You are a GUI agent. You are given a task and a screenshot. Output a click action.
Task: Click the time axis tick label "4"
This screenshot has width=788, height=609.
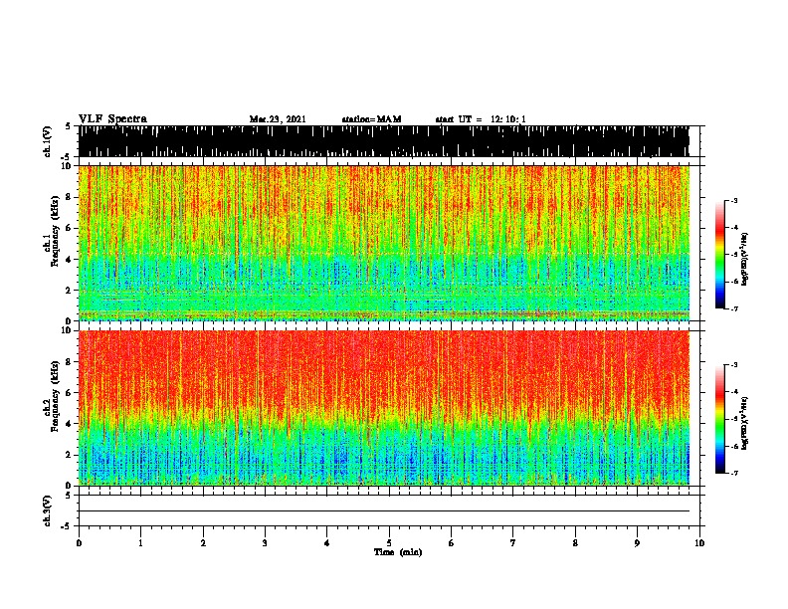(x=327, y=543)
